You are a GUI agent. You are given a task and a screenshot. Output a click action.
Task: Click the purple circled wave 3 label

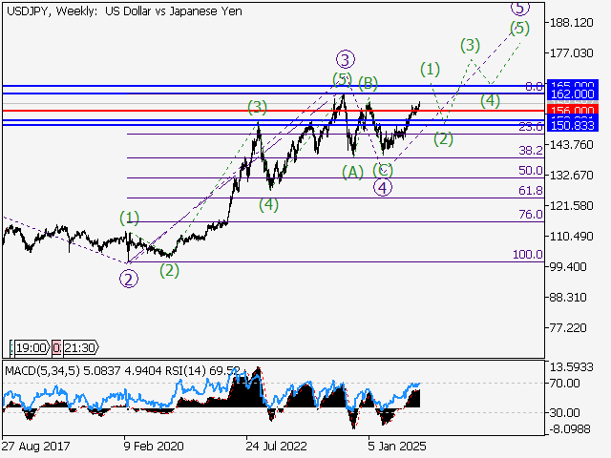(x=346, y=59)
